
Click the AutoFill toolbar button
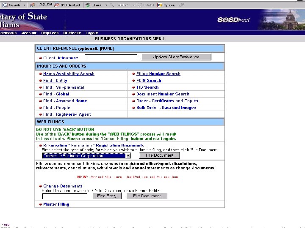(x=146, y=5)
